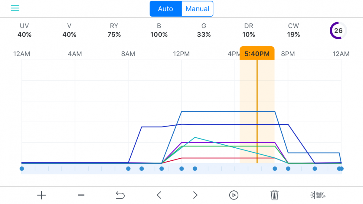Select the B 100% channel

tap(159, 30)
